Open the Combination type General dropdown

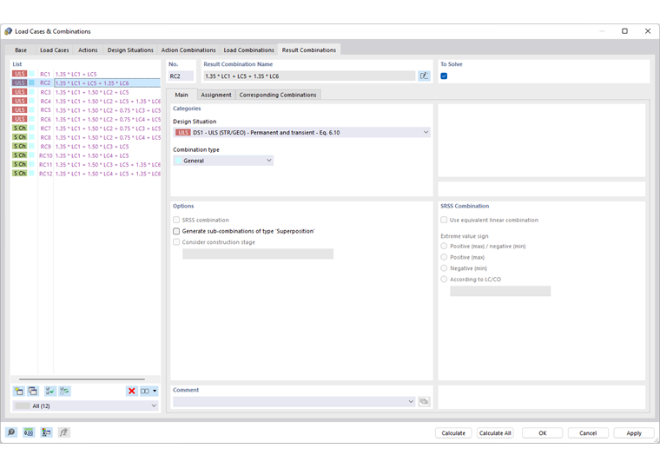tap(223, 161)
